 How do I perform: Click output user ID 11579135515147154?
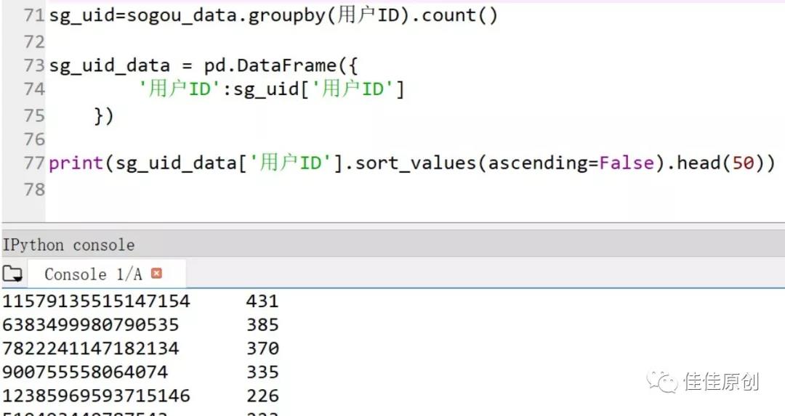[96, 301]
